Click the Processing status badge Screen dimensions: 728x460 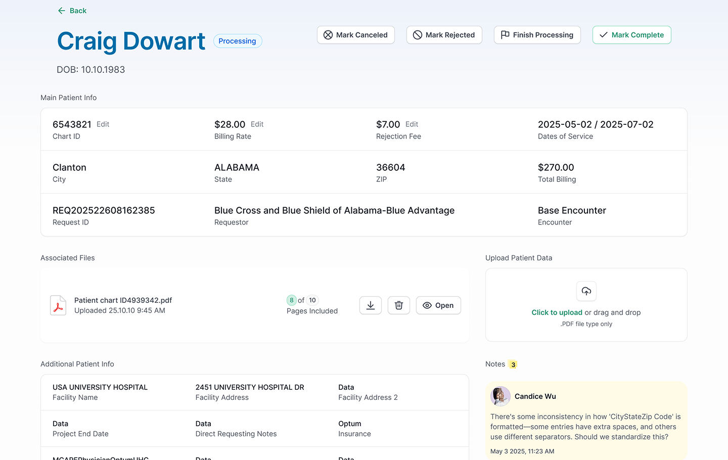pos(238,41)
